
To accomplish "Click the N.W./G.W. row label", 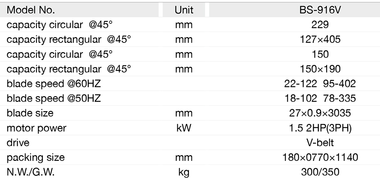I will coord(31,172).
